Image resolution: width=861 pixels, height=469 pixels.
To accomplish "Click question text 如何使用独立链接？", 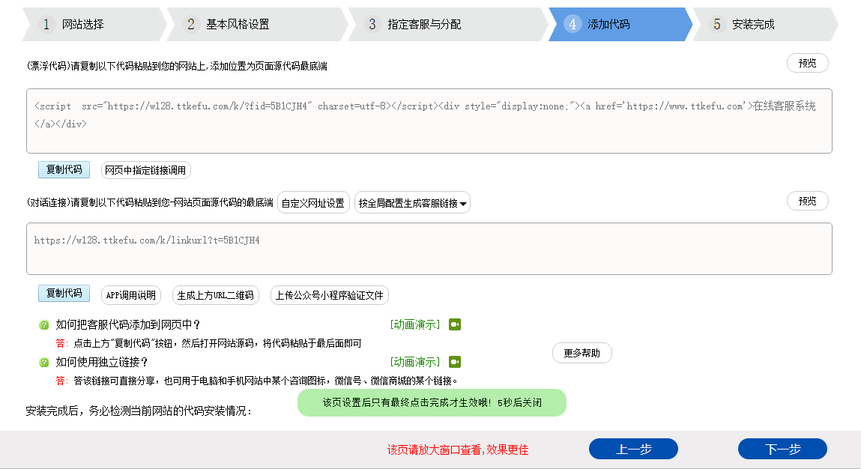I will 102,362.
